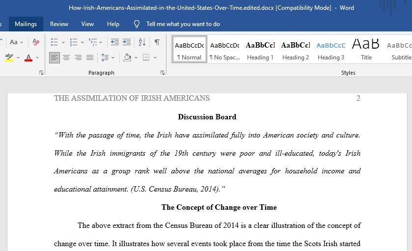Apply the Normal style
Screen dimensions: 412x251
click(190, 50)
